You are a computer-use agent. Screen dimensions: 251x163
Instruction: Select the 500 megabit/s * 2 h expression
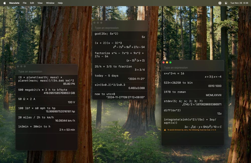pos(43,90)
